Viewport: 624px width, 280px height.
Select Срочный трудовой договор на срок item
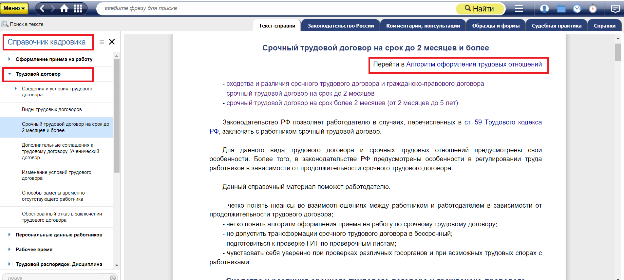57,127
